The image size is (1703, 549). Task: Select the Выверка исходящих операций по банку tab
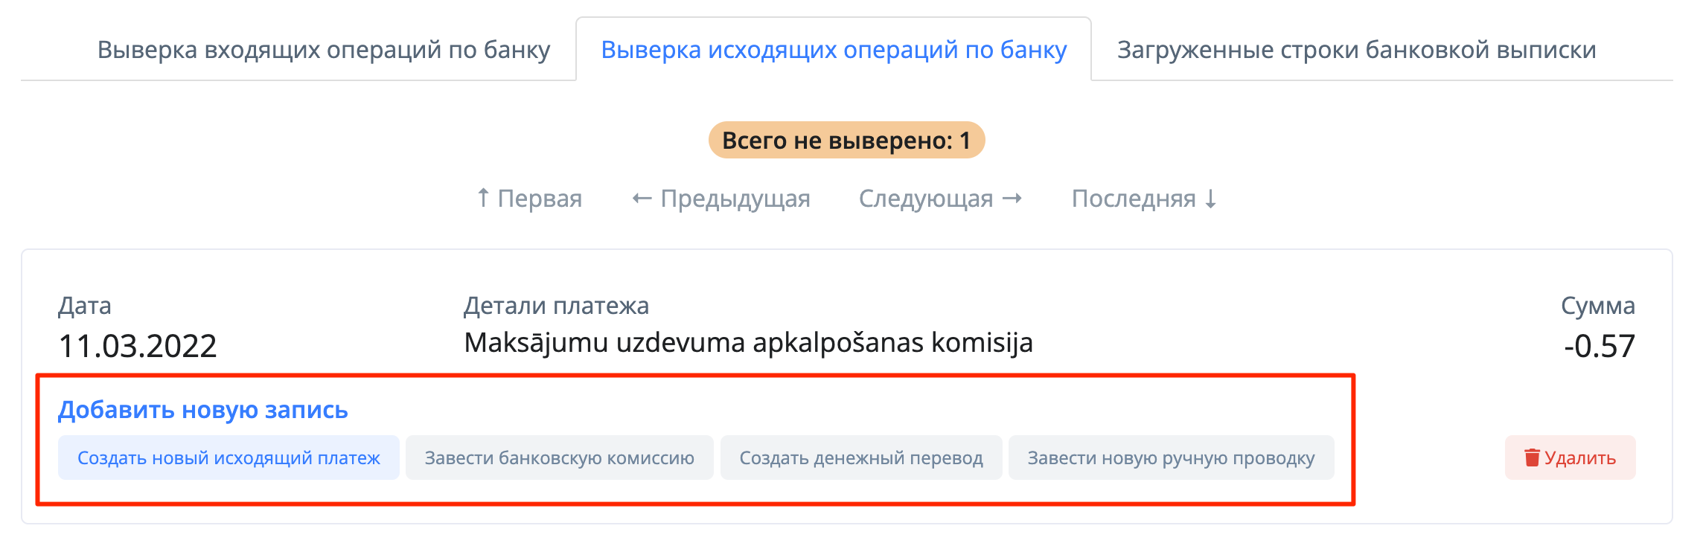tap(834, 50)
